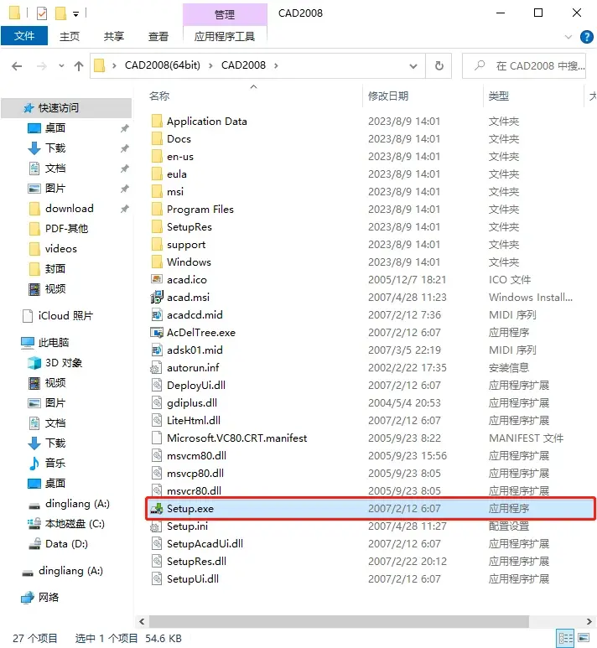Click the 管理 contextual tab header
Screen dimensions: 597x648
tap(225, 14)
